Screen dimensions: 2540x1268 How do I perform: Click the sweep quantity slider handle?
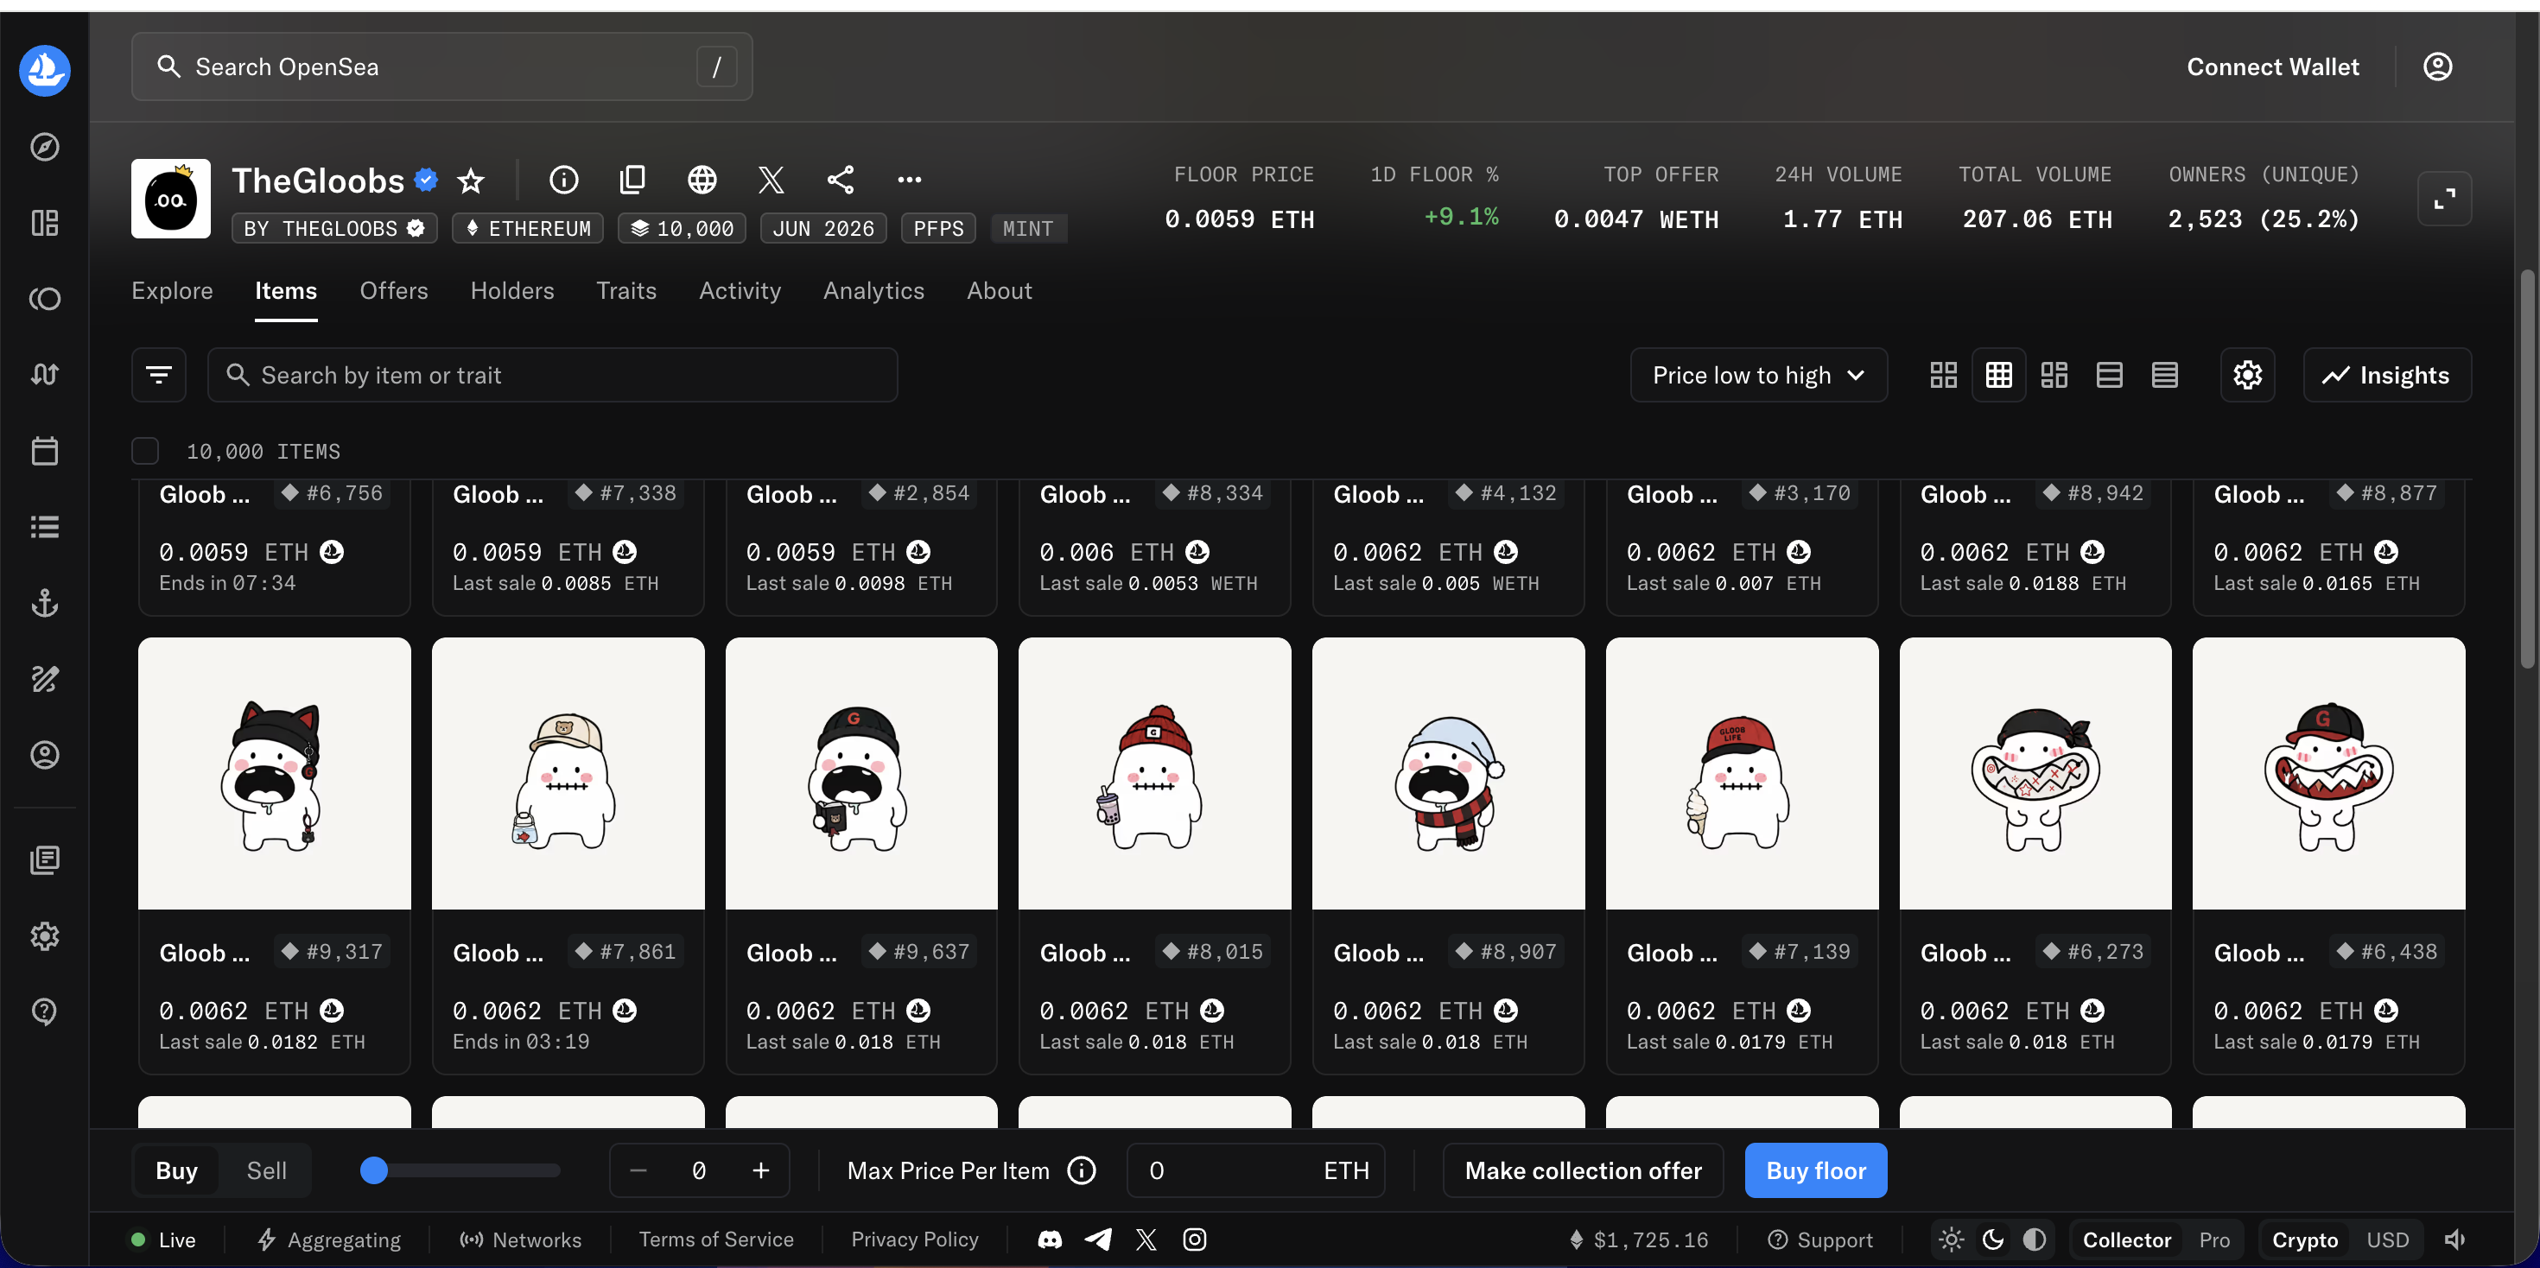point(374,1170)
